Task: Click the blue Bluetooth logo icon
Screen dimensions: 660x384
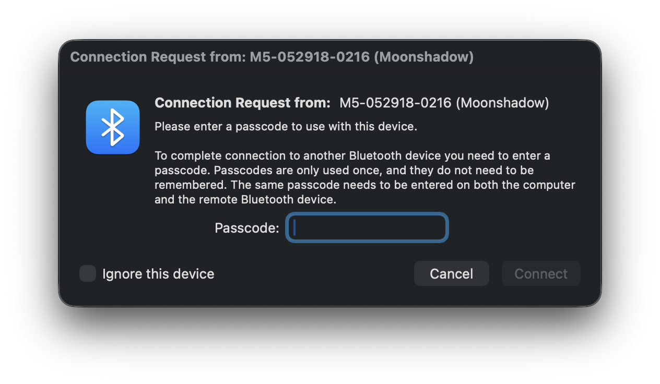Action: [113, 127]
